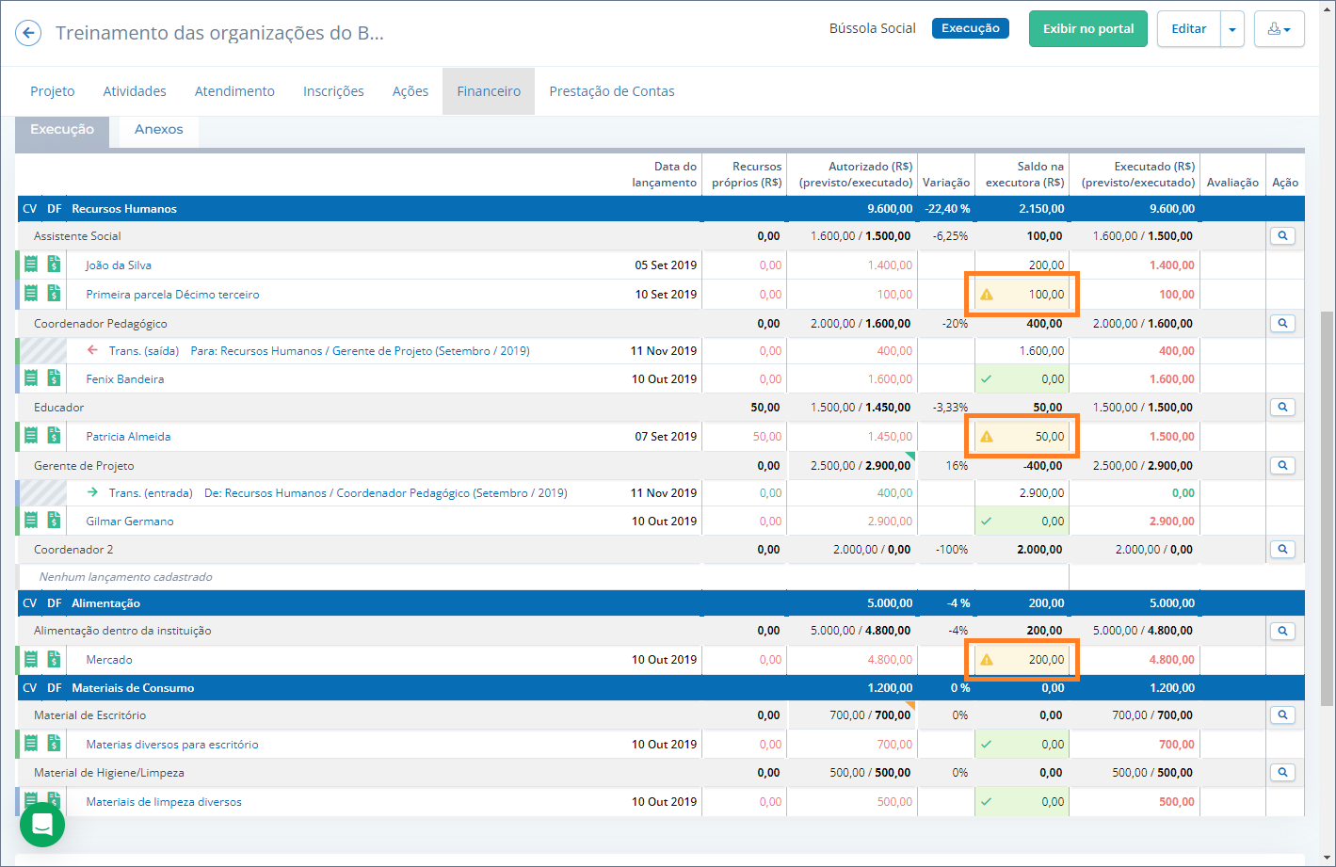The width and height of the screenshot is (1336, 867).
Task: Click the Editar button
Action: (x=1188, y=29)
